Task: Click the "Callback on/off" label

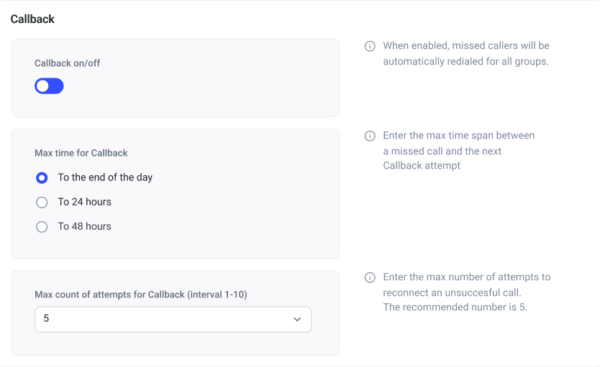Action: [68, 63]
